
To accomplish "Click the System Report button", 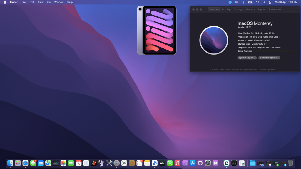I will [x=247, y=58].
